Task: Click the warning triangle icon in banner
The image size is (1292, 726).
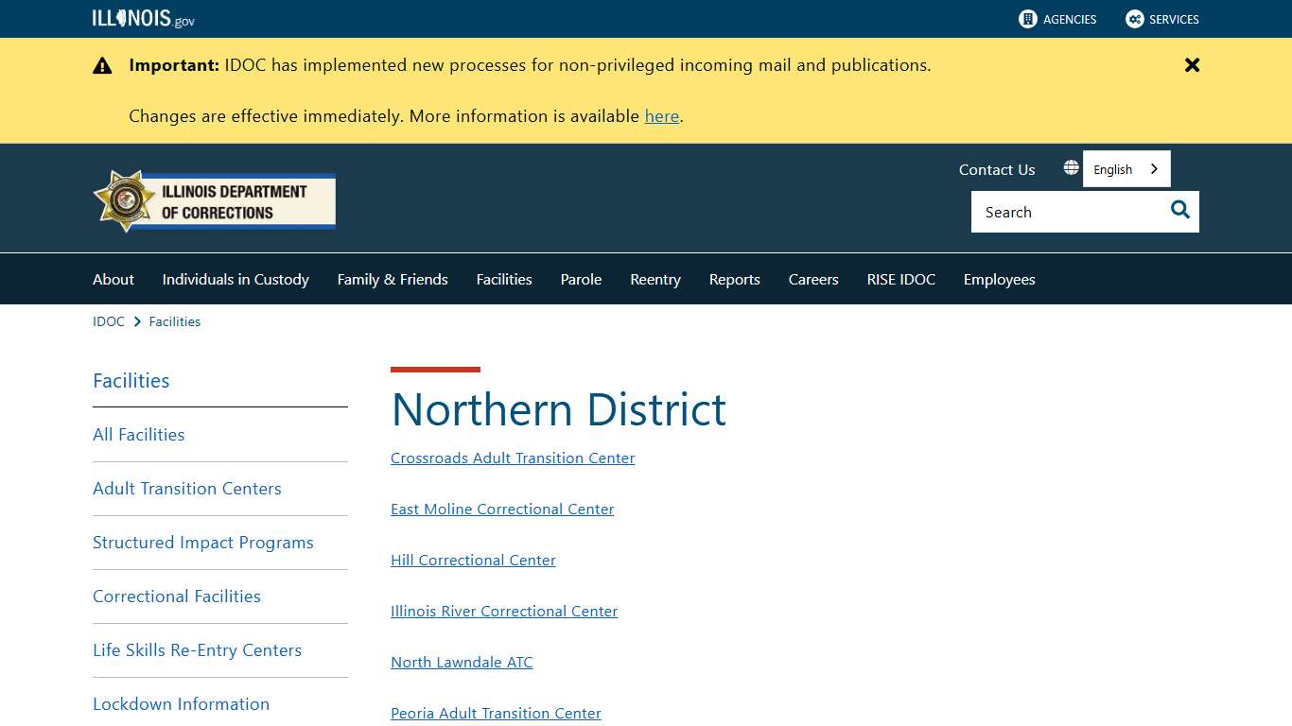Action: coord(102,65)
